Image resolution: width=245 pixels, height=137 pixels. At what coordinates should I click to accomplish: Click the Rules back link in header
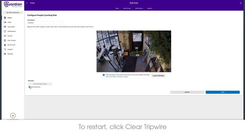click(32, 3)
